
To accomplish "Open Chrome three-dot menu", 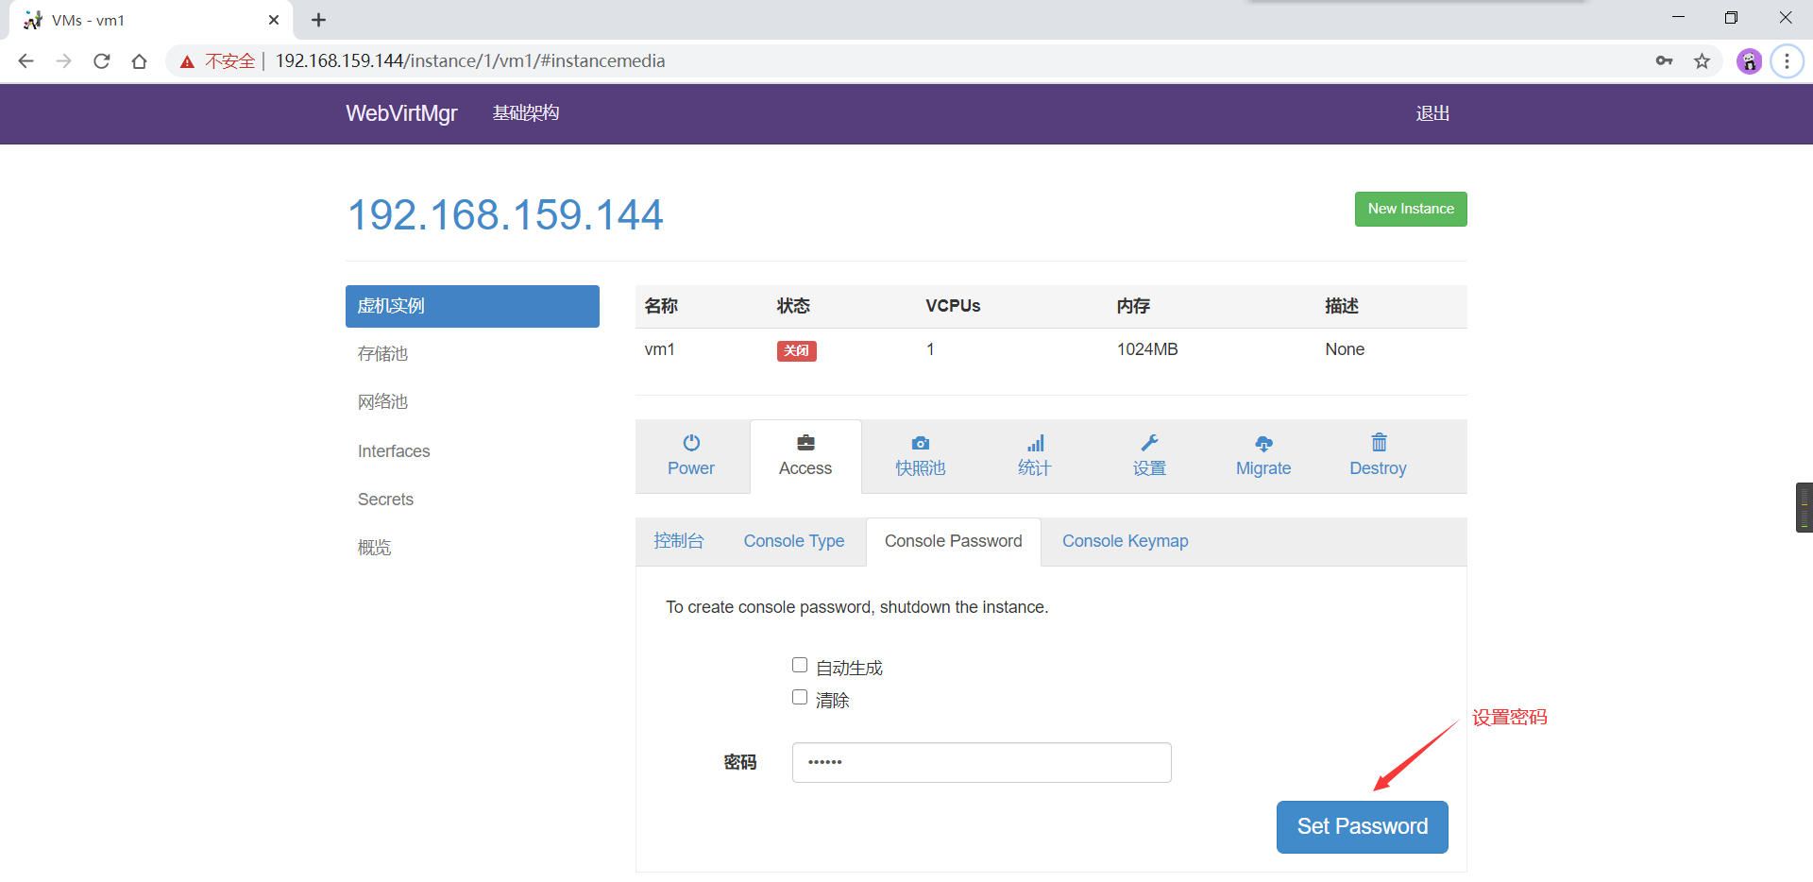I will [x=1787, y=61].
